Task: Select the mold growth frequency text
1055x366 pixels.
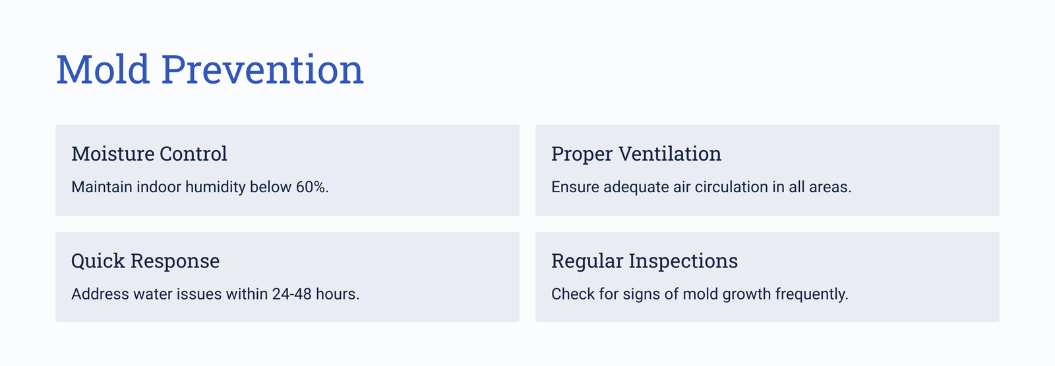Action: click(x=700, y=294)
